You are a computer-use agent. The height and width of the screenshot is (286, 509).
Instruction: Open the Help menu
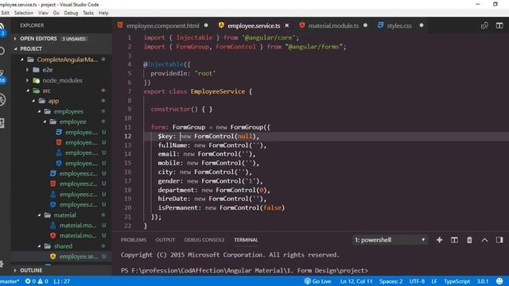103,13
